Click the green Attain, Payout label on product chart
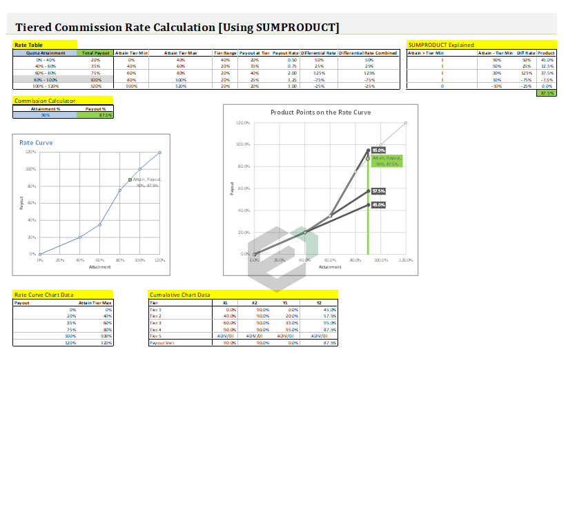Screen dimensions: 566x519 pyautogui.click(x=387, y=161)
